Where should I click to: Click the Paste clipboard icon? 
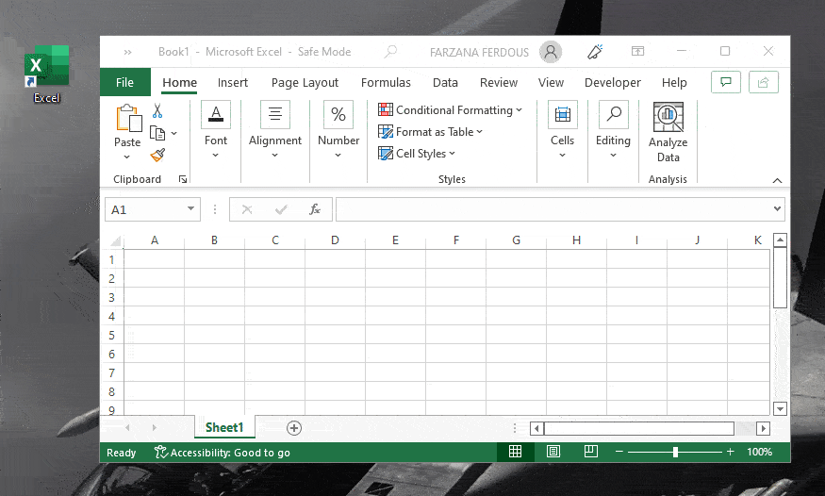tap(128, 118)
